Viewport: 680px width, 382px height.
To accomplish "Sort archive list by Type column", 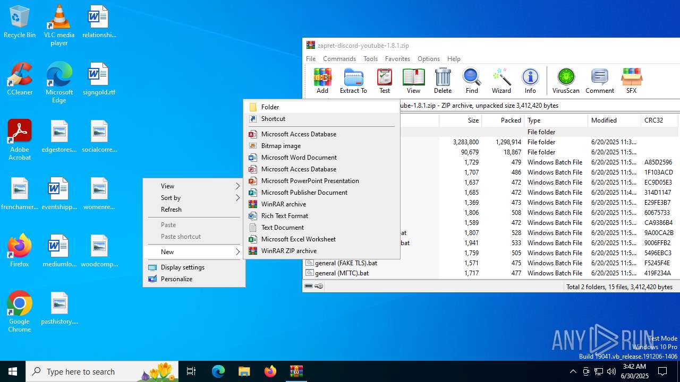I will [556, 120].
